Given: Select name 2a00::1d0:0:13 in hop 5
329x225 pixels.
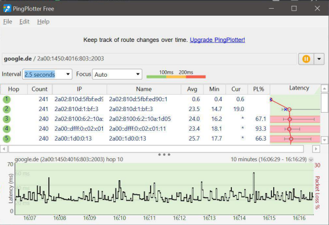Looking at the screenshot, I should click(x=127, y=138).
